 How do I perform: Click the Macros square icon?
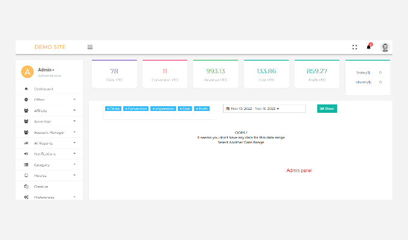[26, 176]
